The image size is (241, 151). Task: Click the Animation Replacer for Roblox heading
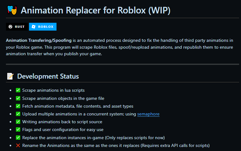(x=96, y=10)
